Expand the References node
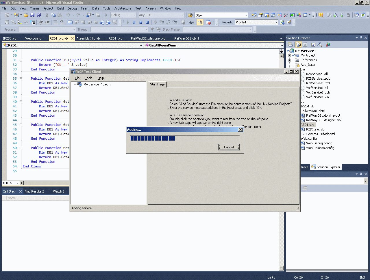 (289, 60)
